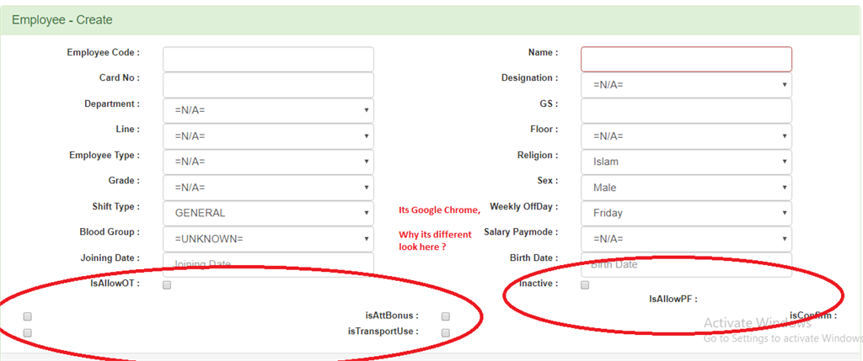Viewport: 863px width, 361px height.
Task: Click the 'Religion :' label text
Action: pyautogui.click(x=538, y=155)
